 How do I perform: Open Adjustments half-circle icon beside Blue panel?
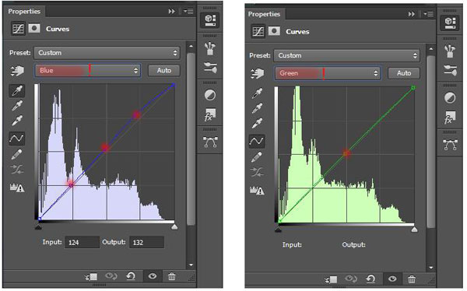[210, 95]
